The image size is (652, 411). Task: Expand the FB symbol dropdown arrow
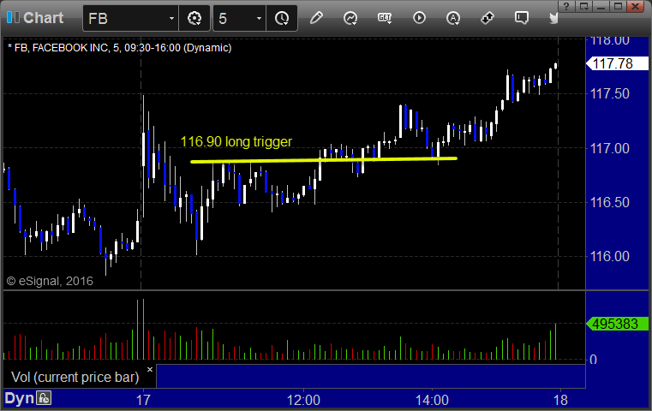coord(171,18)
